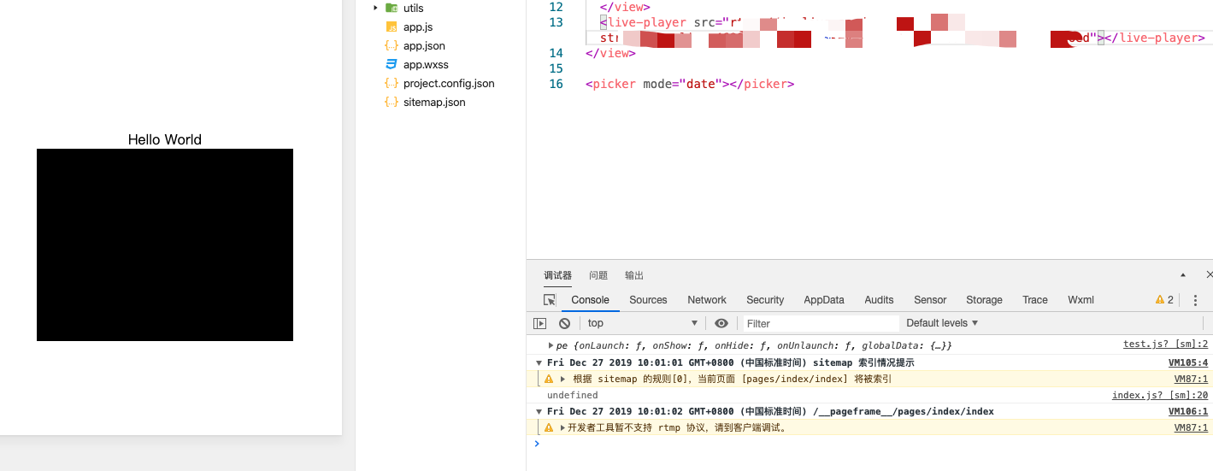1213x471 pixels.
Task: Expand the sitemap rule warning message
Action: (x=562, y=379)
